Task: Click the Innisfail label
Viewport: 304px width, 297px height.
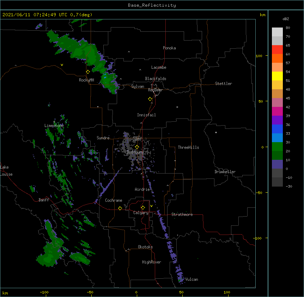Action: (x=146, y=115)
